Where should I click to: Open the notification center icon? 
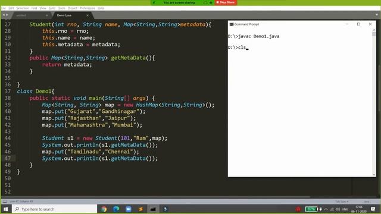coord(373,209)
